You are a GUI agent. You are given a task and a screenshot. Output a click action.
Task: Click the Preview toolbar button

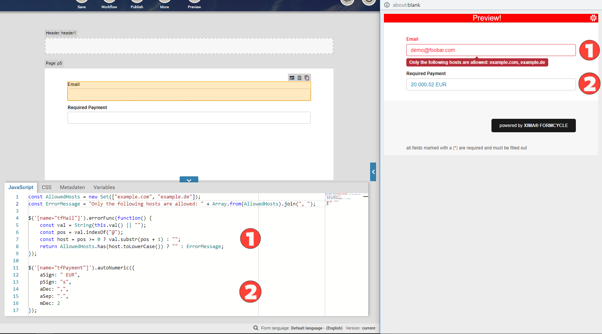coord(194,4)
